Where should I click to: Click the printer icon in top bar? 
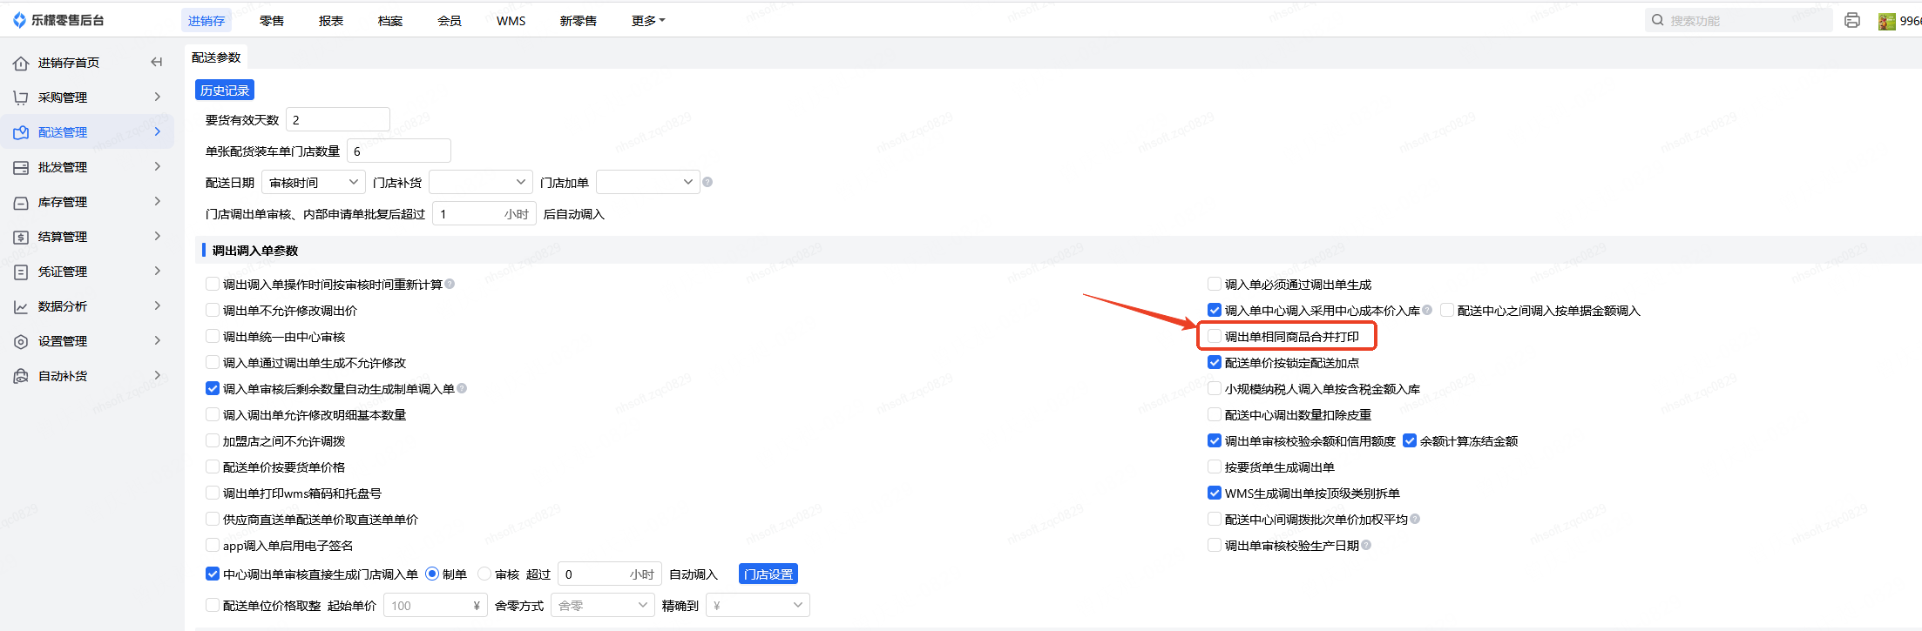(x=1852, y=20)
